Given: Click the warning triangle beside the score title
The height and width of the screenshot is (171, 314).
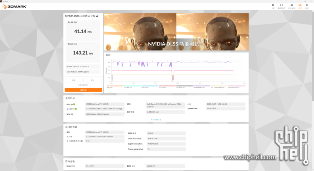Looking at the screenshot, I should [97, 16].
